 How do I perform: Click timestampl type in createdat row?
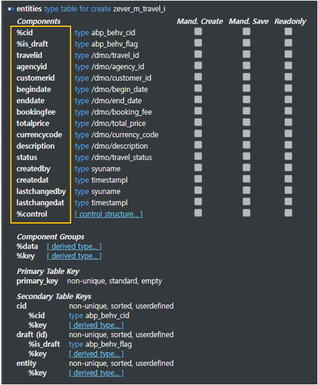click(110, 180)
